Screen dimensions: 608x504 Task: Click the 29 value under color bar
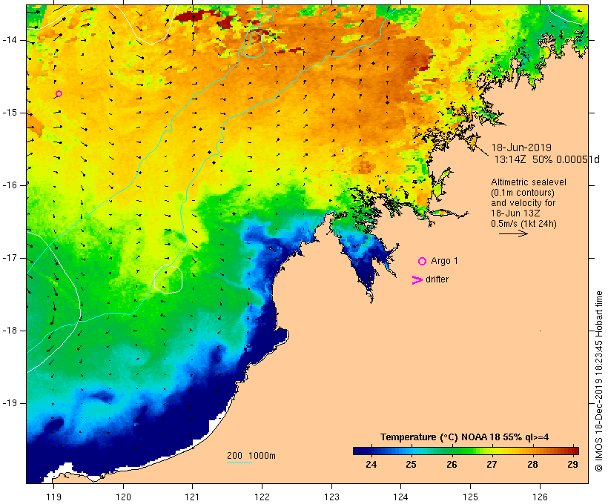pyautogui.click(x=572, y=465)
